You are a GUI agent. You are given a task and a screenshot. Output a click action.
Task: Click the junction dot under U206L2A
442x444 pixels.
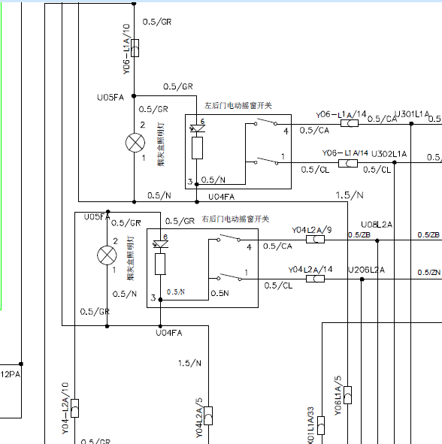pyautogui.click(x=362, y=279)
